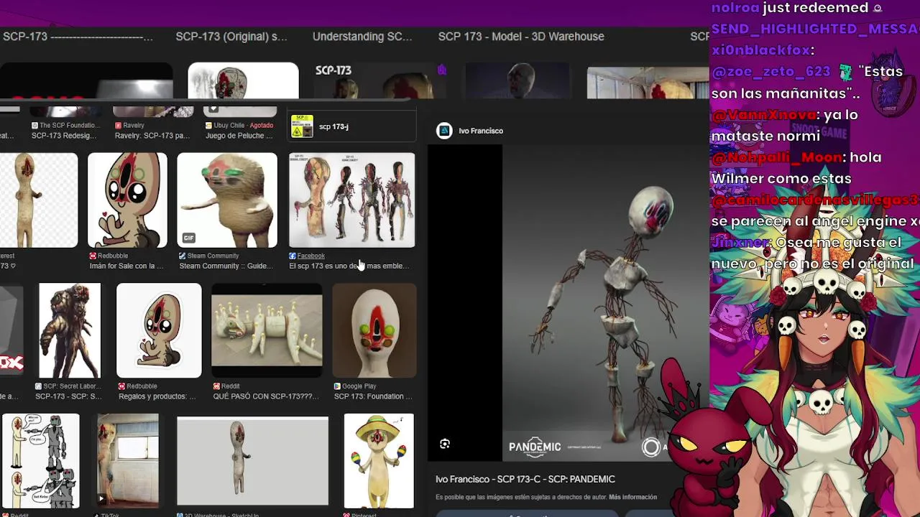Open the Facebook four-figure concept art image
This screenshot has height=517, width=920.
pyautogui.click(x=352, y=200)
